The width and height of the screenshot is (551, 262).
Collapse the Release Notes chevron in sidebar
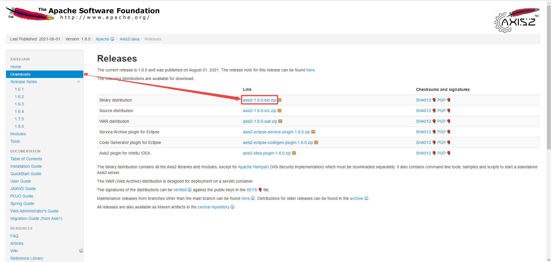point(78,82)
